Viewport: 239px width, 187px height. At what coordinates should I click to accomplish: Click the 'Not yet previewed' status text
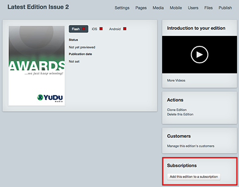82,47
